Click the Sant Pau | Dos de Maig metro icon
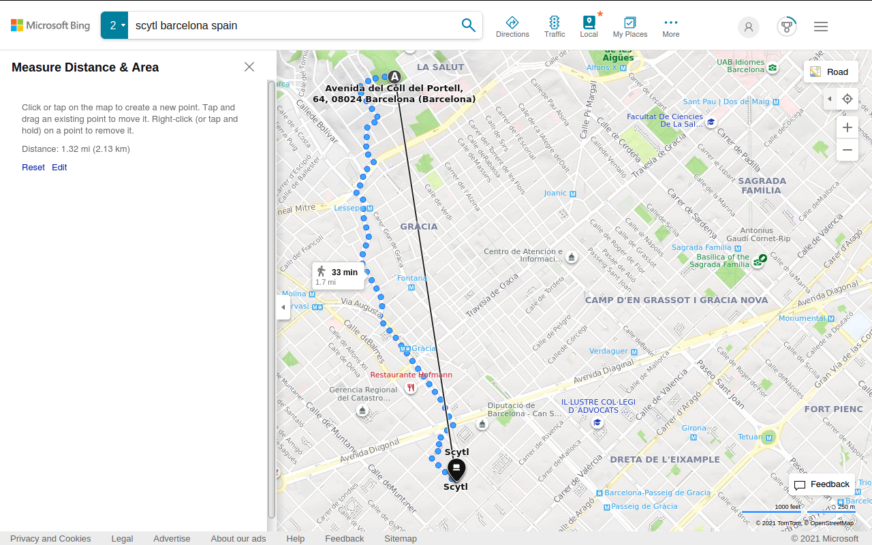Viewport: 872px width, 545px height. coord(776,102)
